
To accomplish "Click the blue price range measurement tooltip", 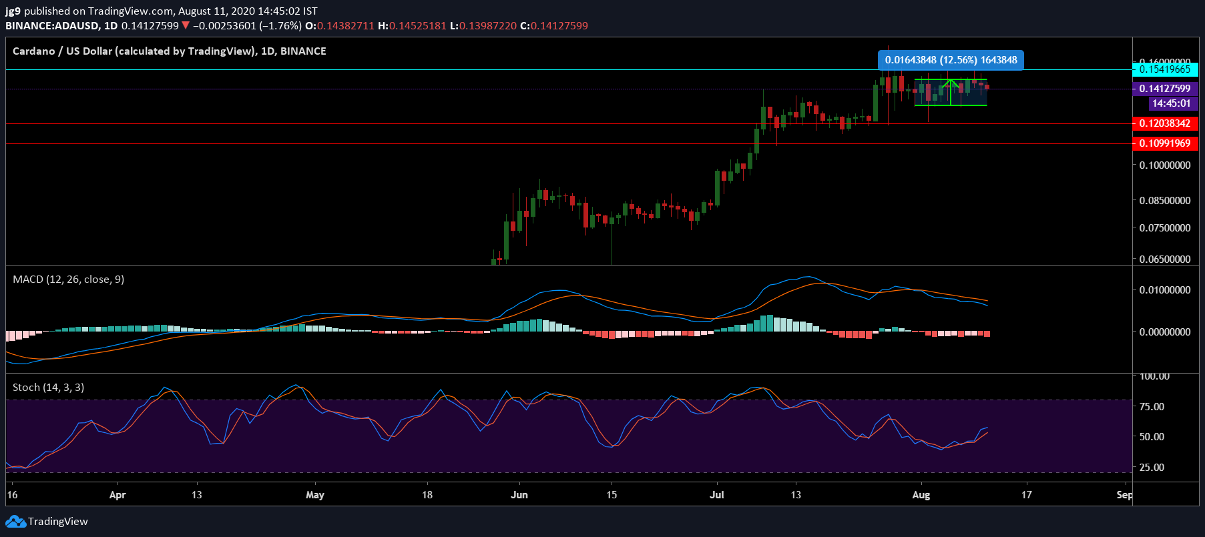I will tap(950, 60).
